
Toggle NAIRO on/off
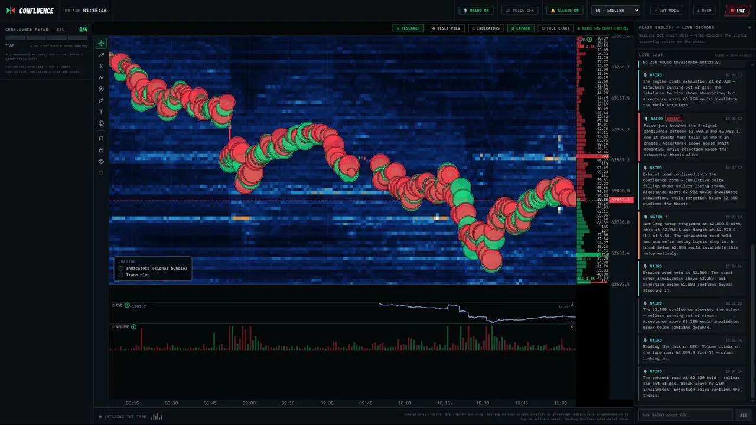coord(477,11)
